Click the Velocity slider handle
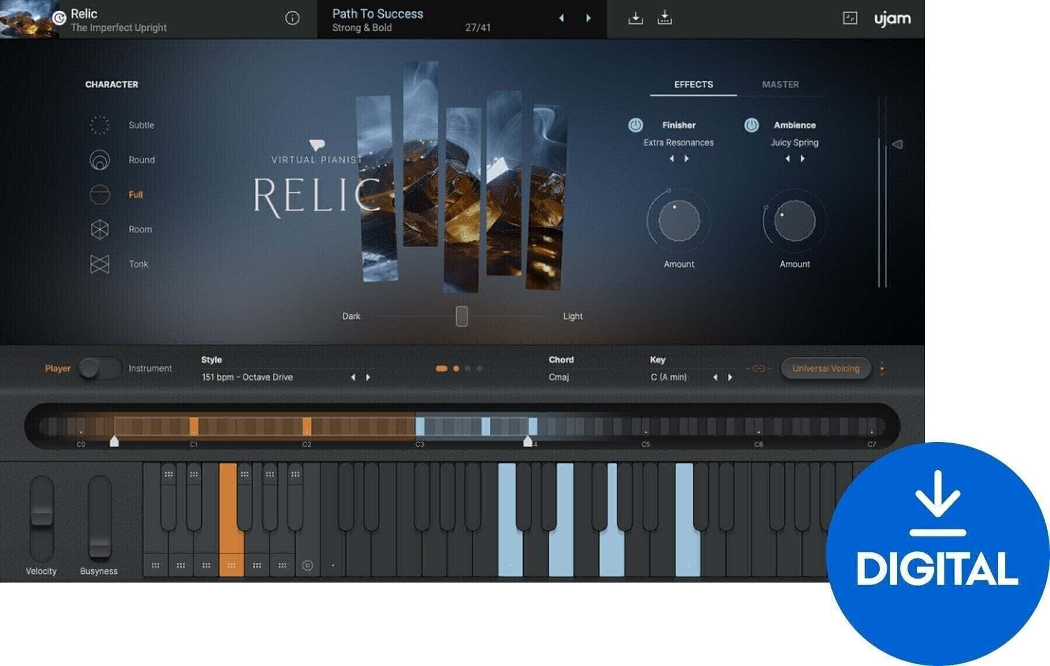 click(x=41, y=516)
